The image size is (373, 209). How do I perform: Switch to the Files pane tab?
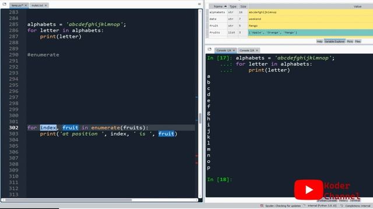coord(358,41)
